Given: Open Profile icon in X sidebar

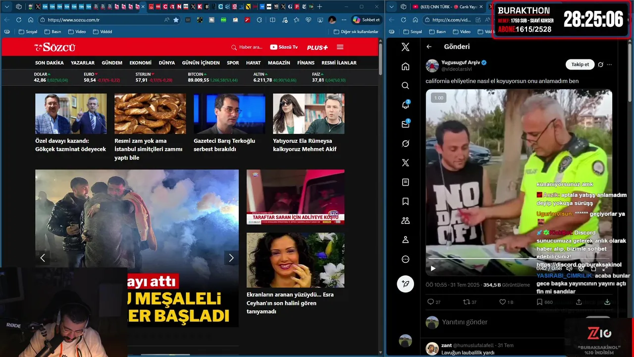Looking at the screenshot, I should (x=405, y=240).
